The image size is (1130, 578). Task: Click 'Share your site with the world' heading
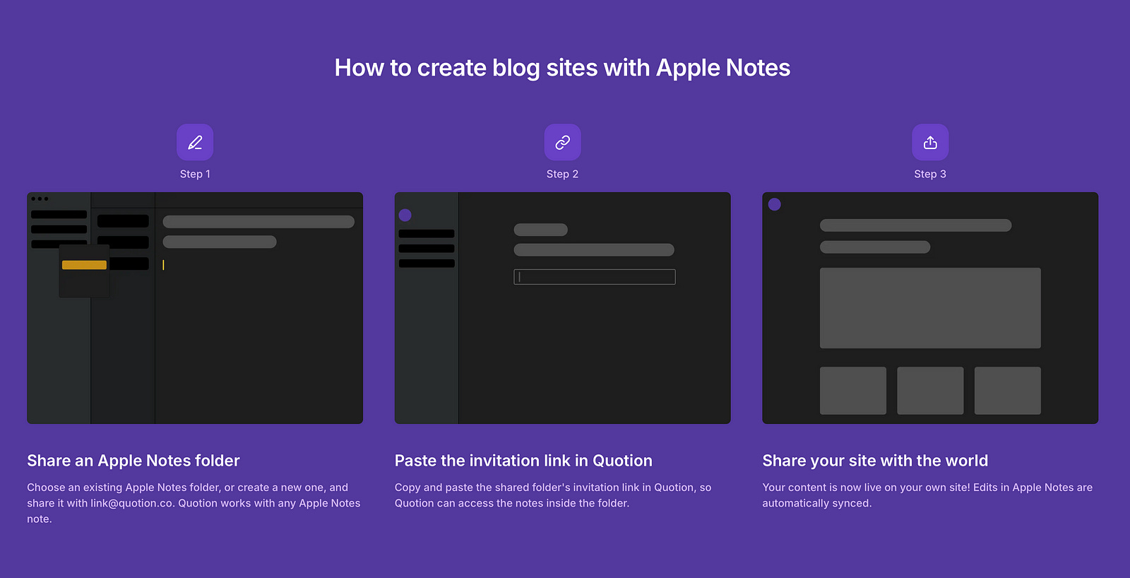tap(875, 461)
